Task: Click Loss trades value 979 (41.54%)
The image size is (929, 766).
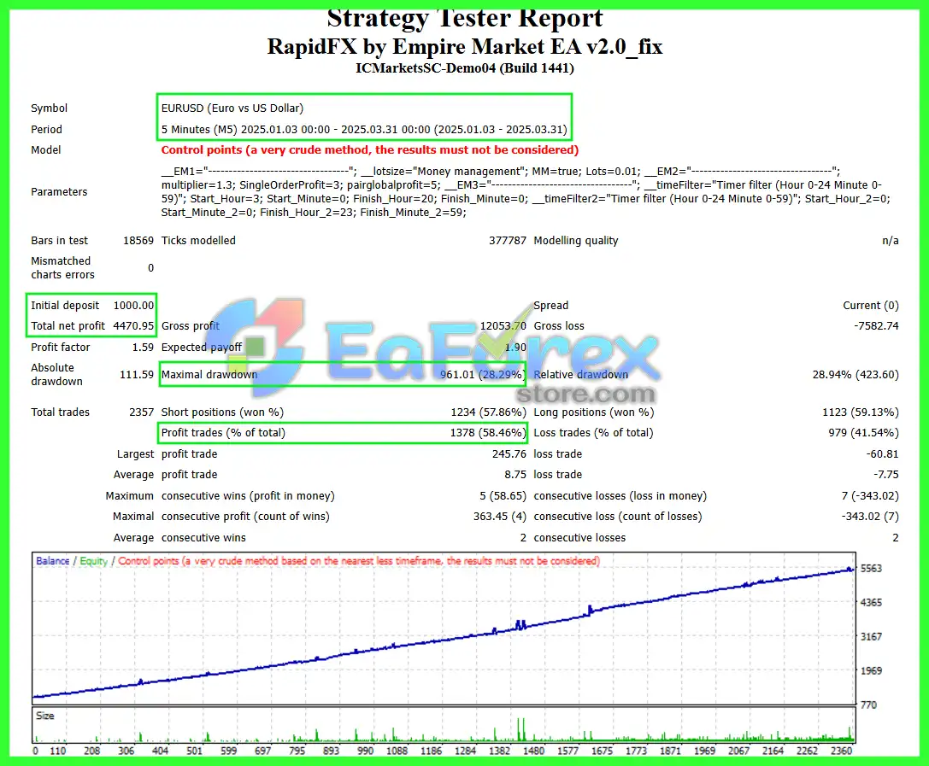Action: click(863, 433)
